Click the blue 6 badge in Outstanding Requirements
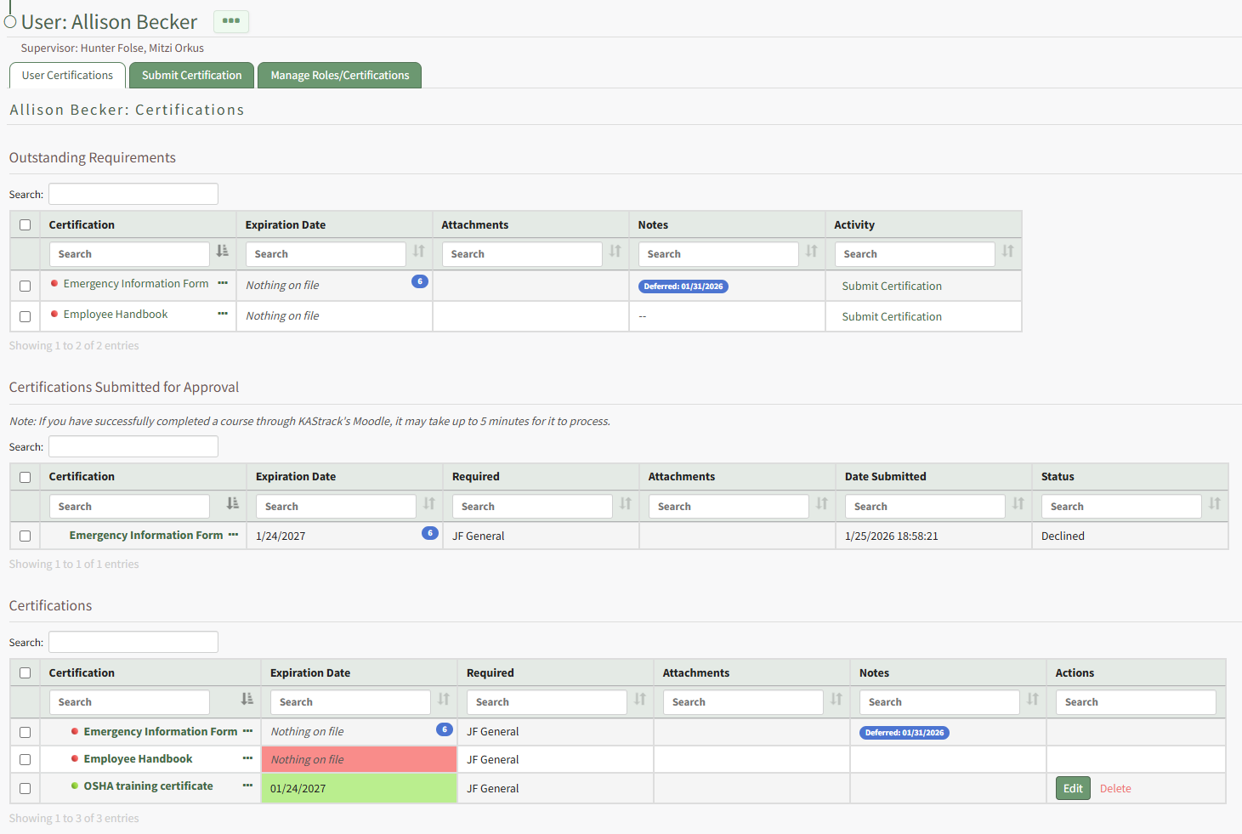The height and width of the screenshot is (834, 1242). click(x=419, y=281)
